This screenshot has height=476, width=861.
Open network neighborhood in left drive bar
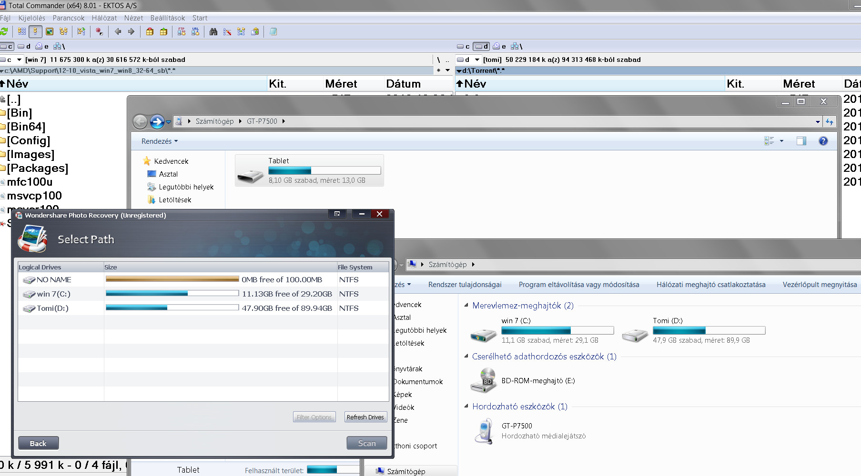(59, 46)
